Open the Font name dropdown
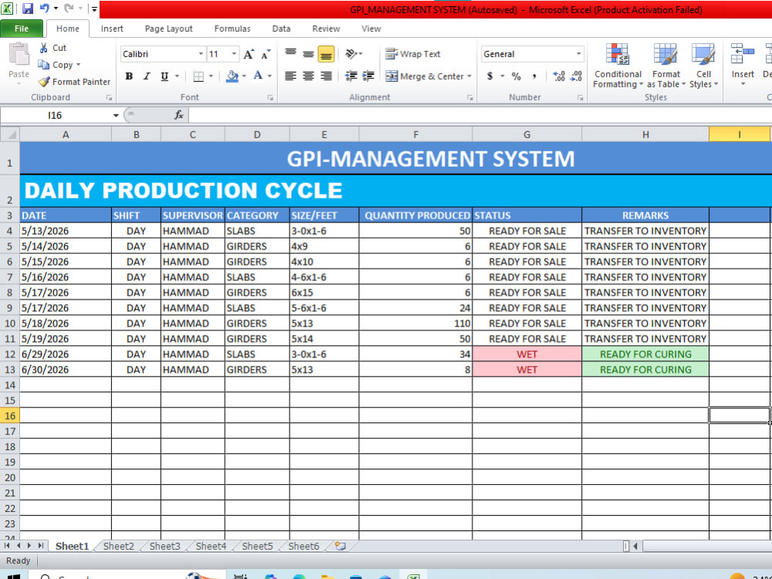772x579 pixels. (201, 54)
